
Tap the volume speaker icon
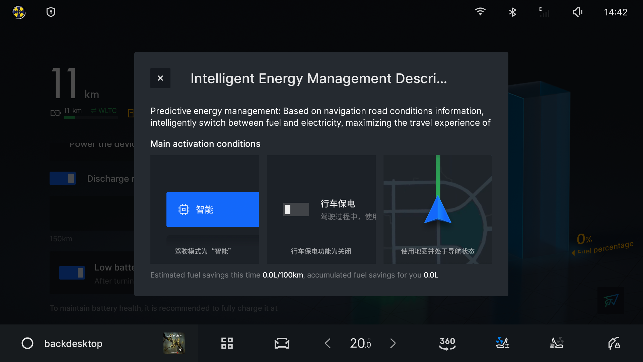click(577, 12)
